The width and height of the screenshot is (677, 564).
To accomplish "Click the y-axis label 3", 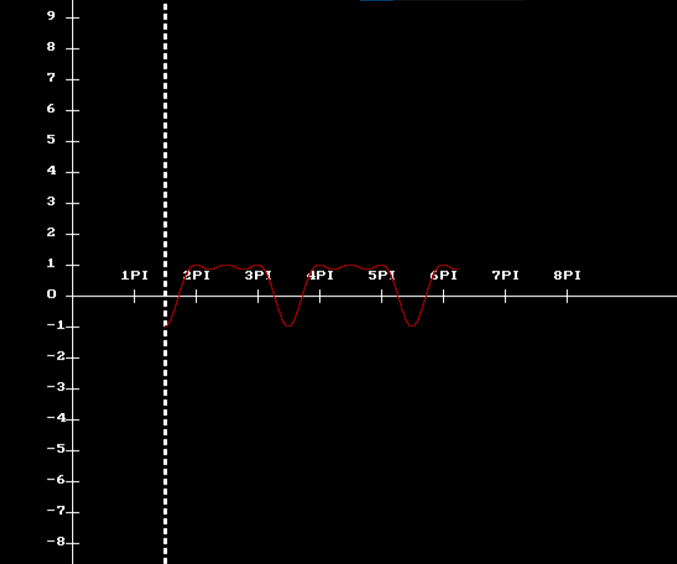I will (52, 201).
